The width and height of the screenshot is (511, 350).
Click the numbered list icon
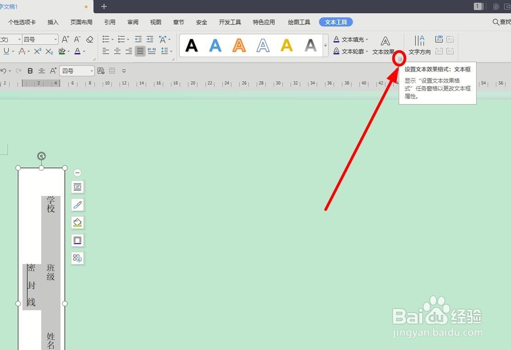121,39
